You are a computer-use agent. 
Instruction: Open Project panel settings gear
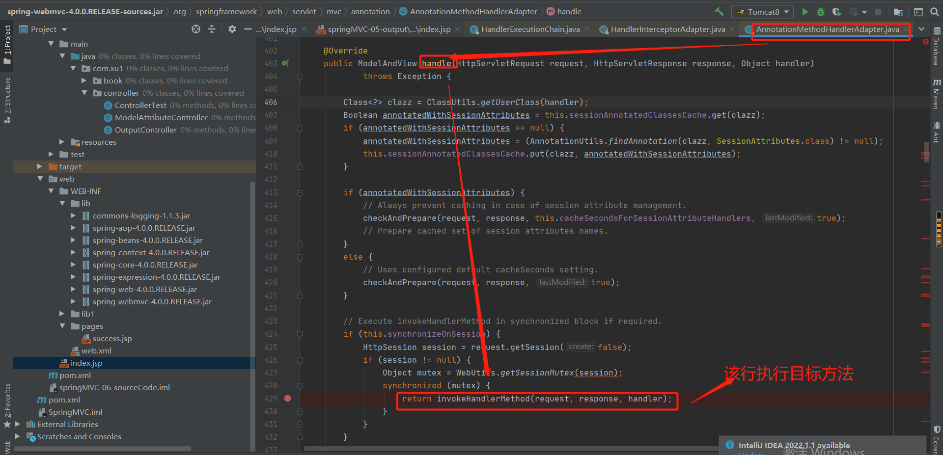pos(232,29)
